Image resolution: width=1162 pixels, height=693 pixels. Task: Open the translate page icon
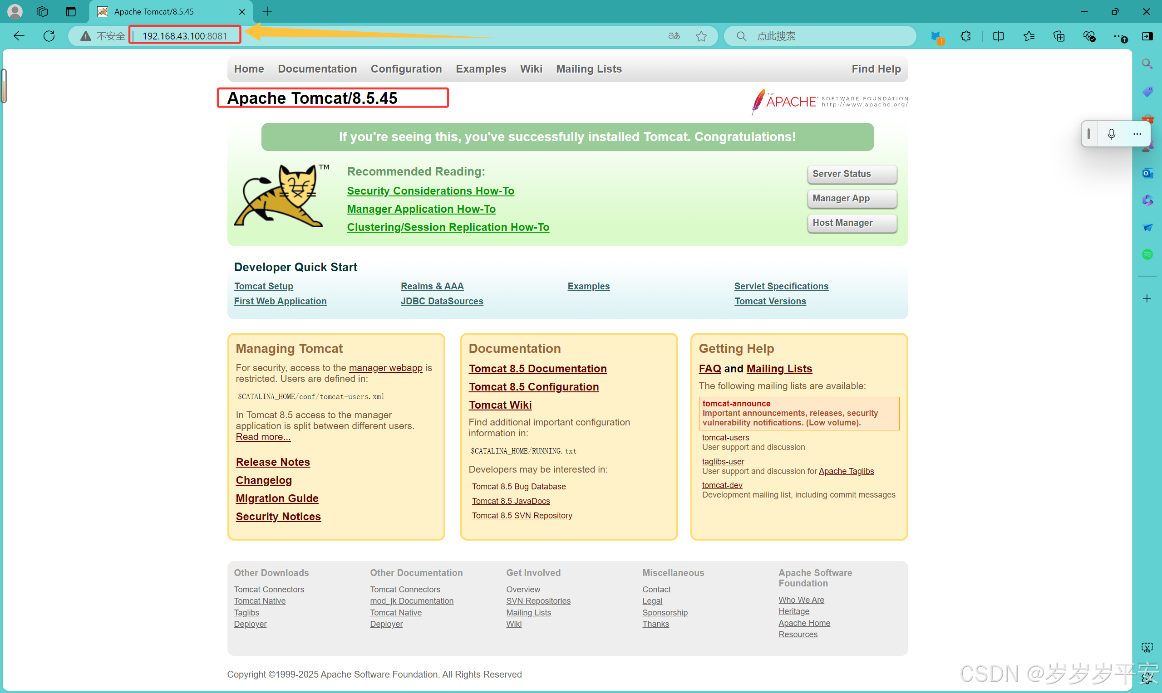[x=674, y=36]
